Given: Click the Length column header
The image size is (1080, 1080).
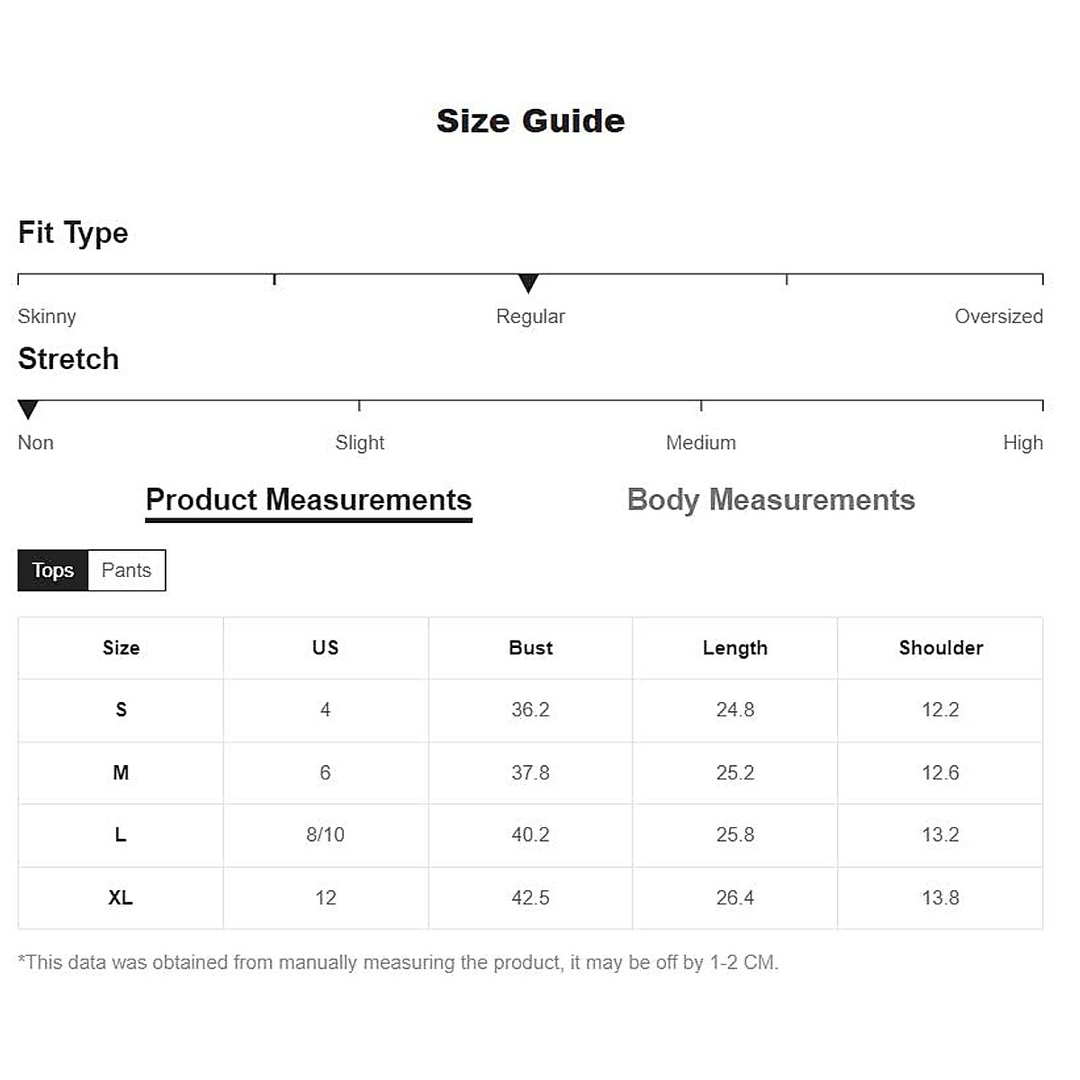Looking at the screenshot, I should (x=734, y=648).
